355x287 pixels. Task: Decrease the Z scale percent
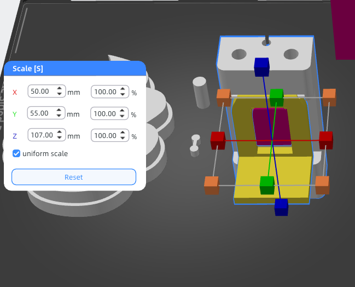pos(123,138)
